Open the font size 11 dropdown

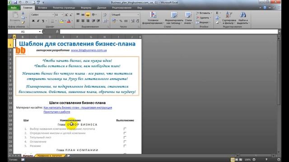click(x=62, y=15)
